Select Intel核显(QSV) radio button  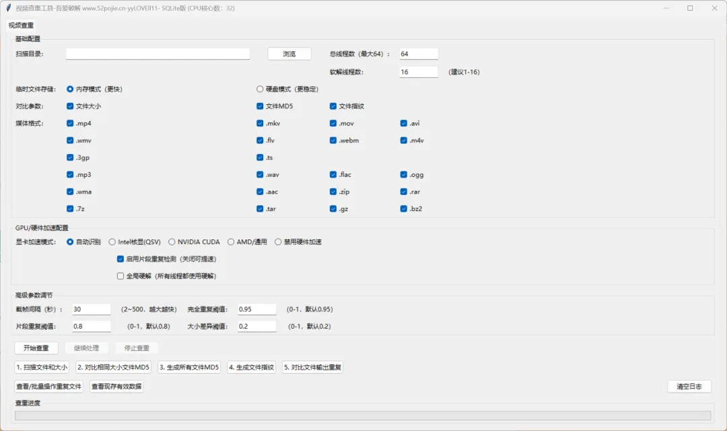click(x=112, y=241)
